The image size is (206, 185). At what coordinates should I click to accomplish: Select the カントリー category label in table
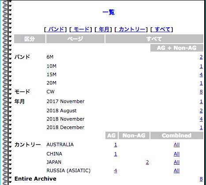(28, 145)
